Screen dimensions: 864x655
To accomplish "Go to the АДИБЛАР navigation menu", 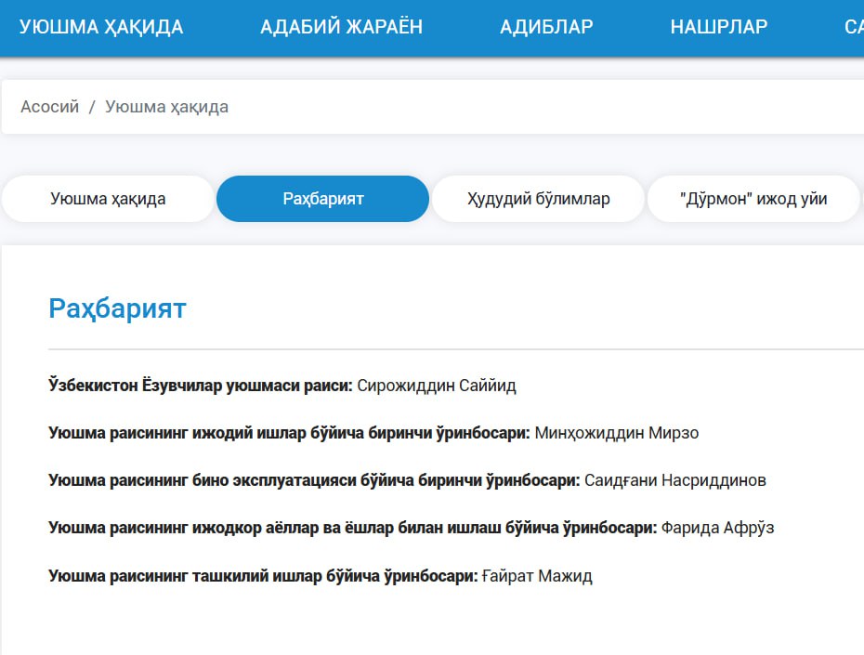I will pos(546,27).
